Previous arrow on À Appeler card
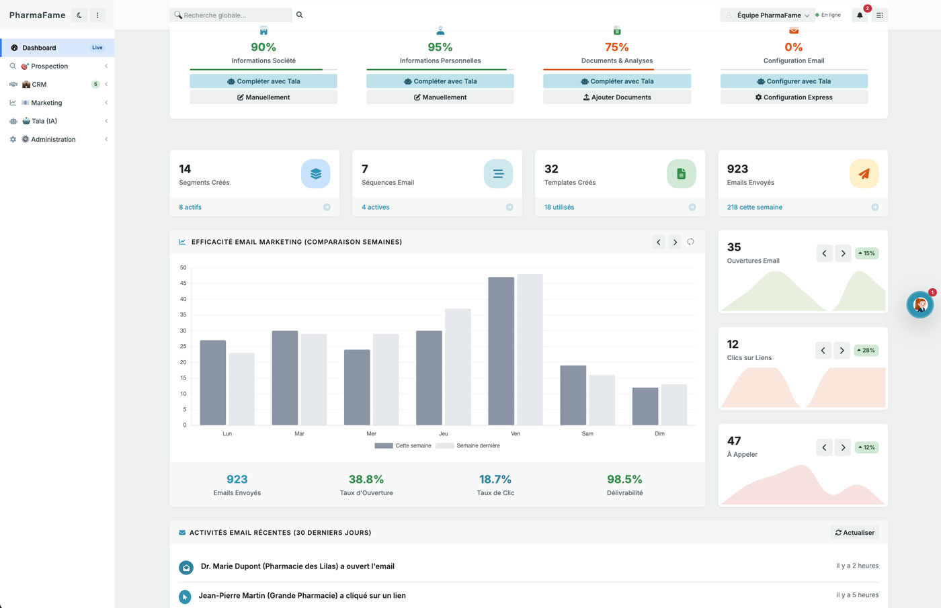Image resolution: width=941 pixels, height=608 pixels. (x=825, y=447)
